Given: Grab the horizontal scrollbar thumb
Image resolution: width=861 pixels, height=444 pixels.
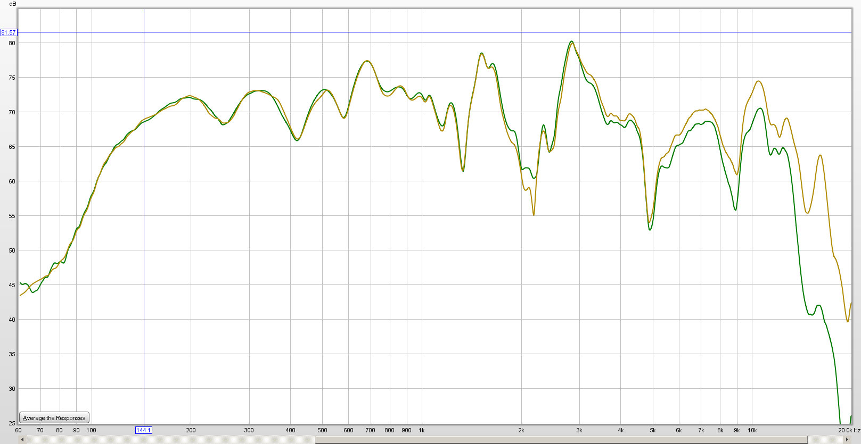Looking at the screenshot, I should 561,440.
